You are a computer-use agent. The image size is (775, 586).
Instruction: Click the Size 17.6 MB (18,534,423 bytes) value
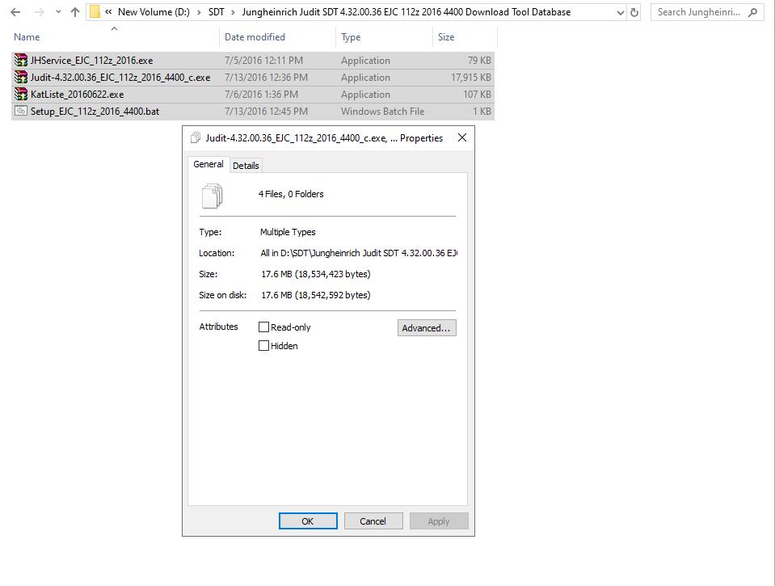(x=316, y=274)
